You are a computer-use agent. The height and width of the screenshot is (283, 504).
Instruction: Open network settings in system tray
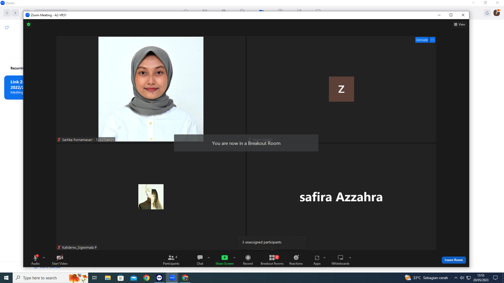(469, 278)
